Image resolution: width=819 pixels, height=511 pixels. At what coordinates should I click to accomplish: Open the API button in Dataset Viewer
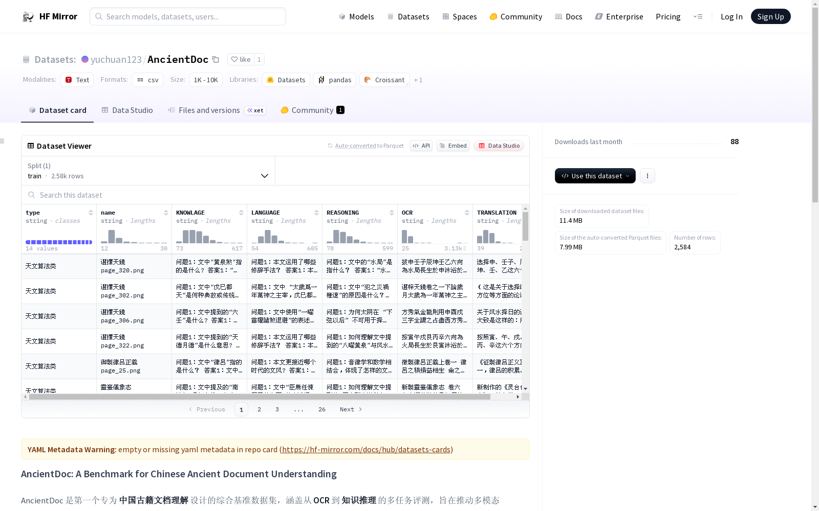pos(421,146)
